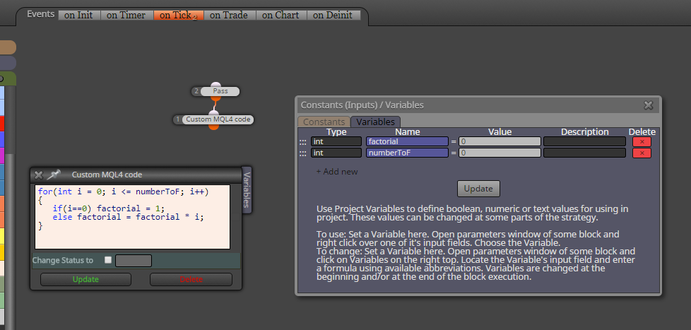Click the output connector below Custom MQL4 code block
The height and width of the screenshot is (330, 691).
click(x=214, y=127)
